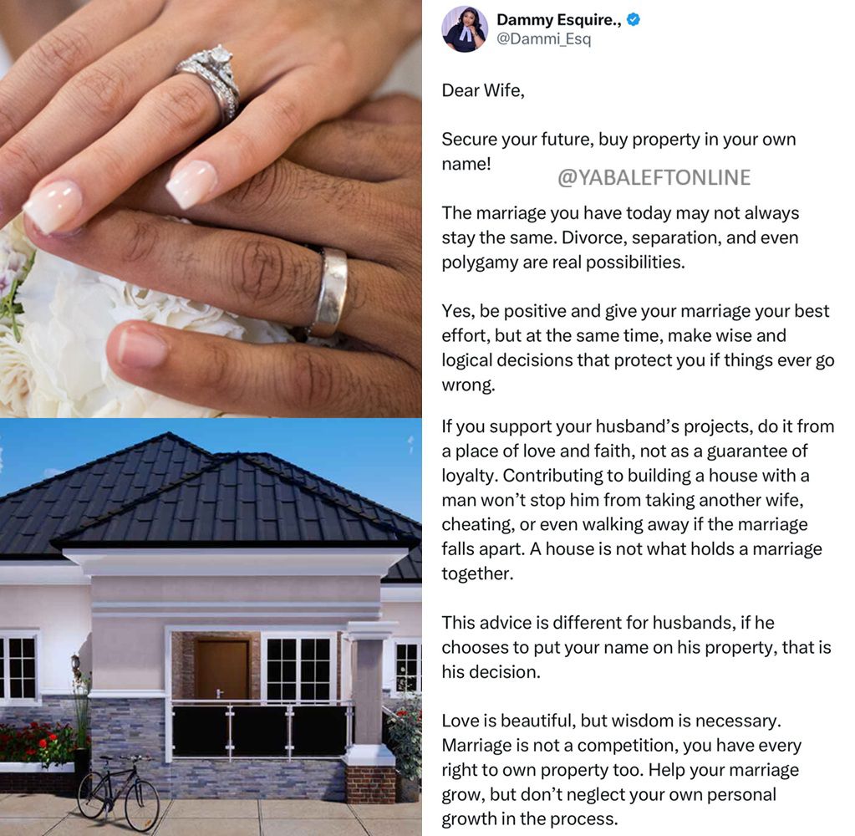
Task: Open the @Dammi_Esq handle link
Action: click(543, 39)
